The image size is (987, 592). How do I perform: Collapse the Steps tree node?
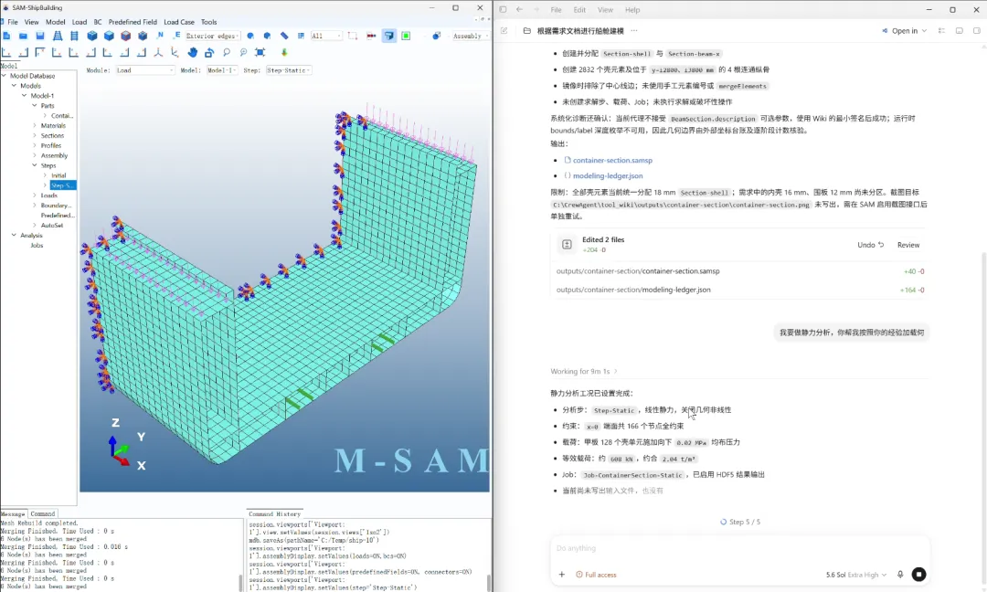coord(35,165)
